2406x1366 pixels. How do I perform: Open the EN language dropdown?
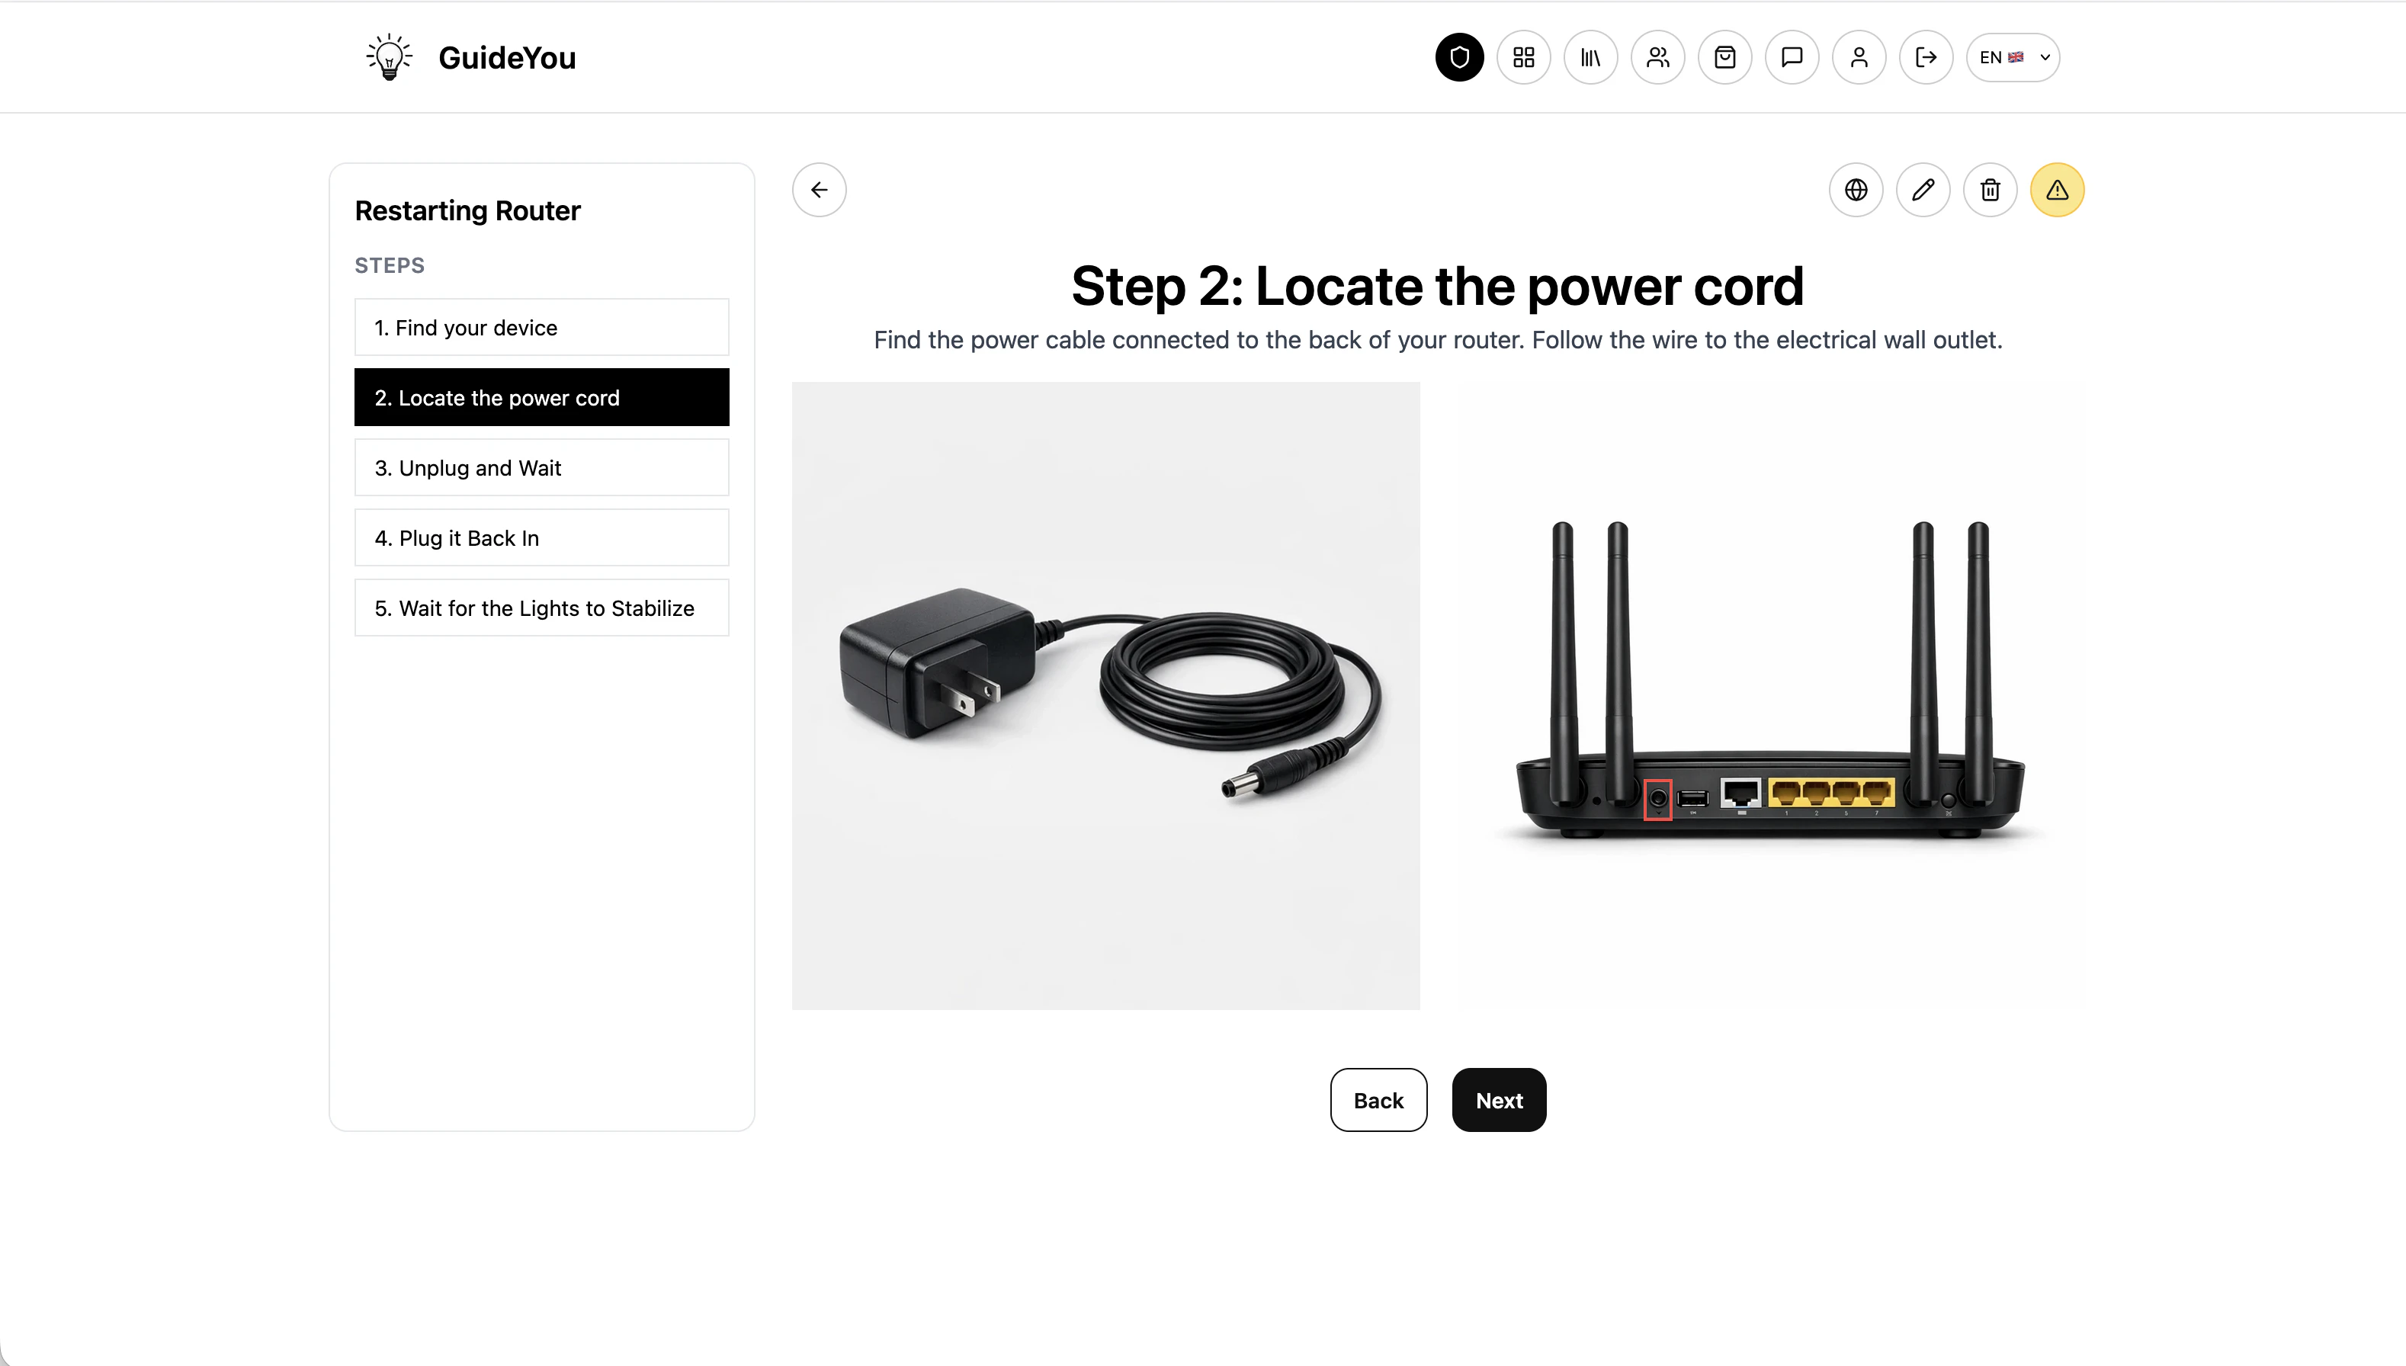click(2012, 57)
